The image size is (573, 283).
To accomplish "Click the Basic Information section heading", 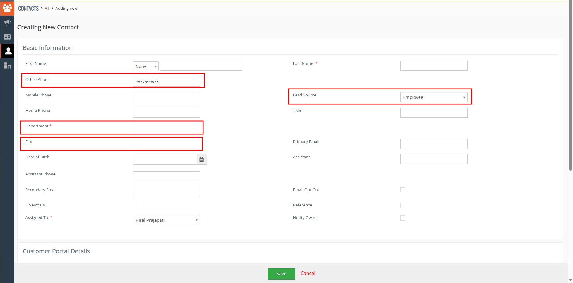I will coord(48,48).
